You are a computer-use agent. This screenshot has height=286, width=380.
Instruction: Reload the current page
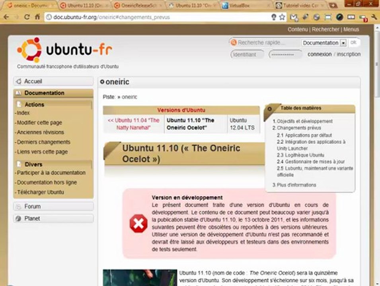point(27,17)
